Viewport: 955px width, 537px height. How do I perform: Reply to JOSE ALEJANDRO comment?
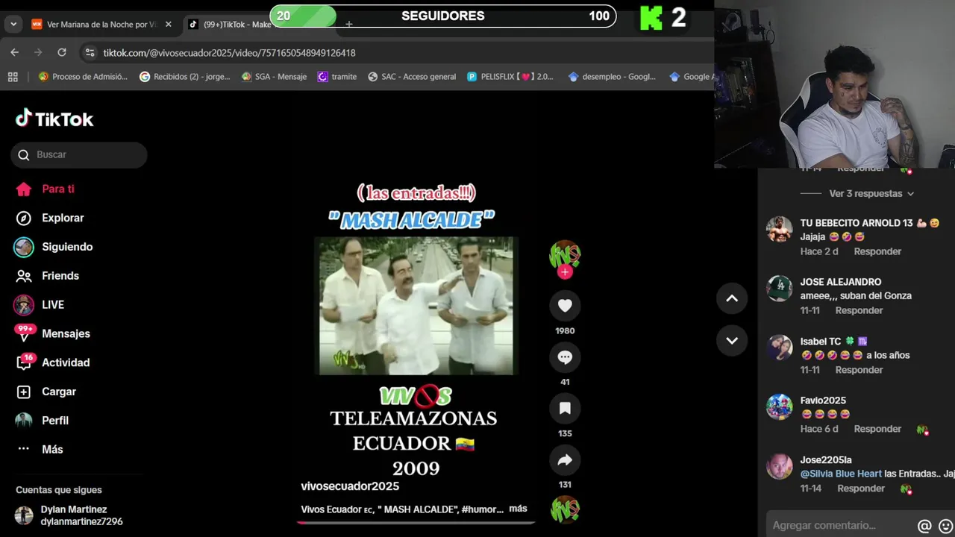coord(859,310)
